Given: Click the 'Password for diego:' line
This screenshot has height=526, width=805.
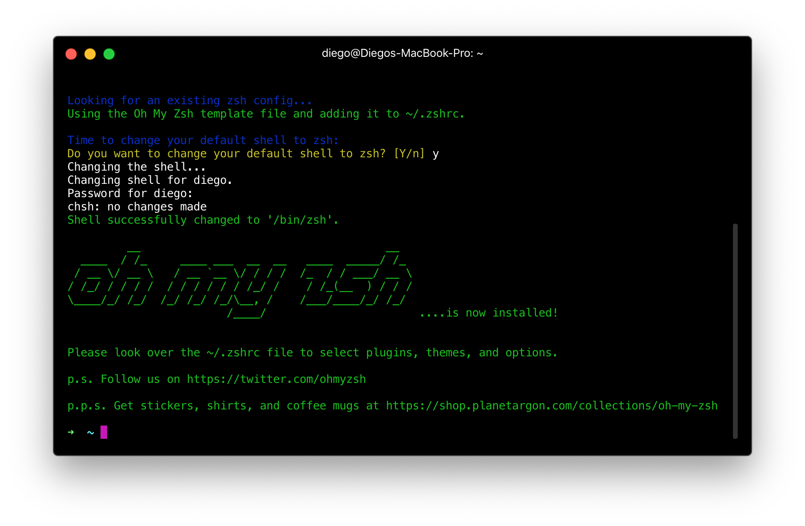Looking at the screenshot, I should (130, 193).
